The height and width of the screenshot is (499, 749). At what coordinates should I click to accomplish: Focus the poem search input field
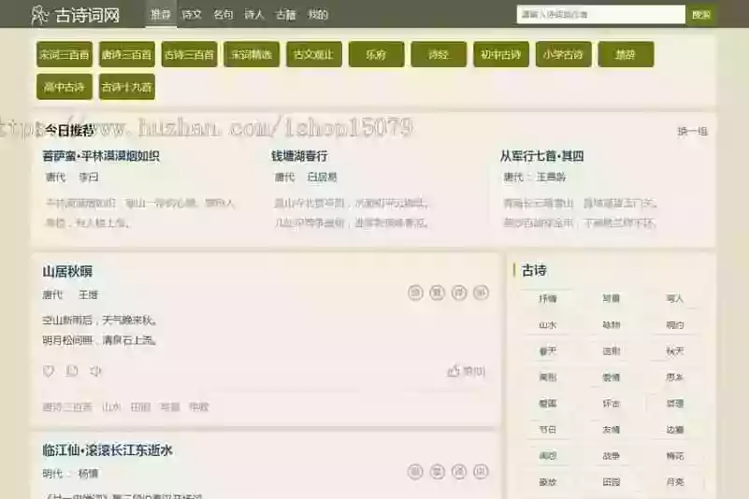pyautogui.click(x=601, y=14)
